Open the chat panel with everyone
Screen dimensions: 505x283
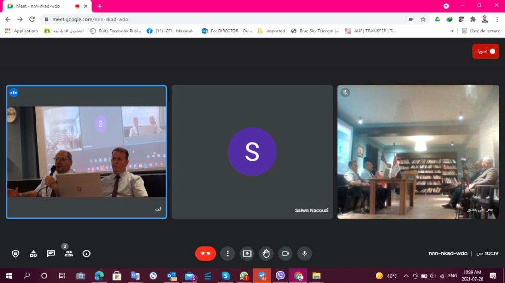(51, 253)
